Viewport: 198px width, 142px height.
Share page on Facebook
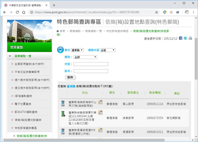tap(180, 38)
